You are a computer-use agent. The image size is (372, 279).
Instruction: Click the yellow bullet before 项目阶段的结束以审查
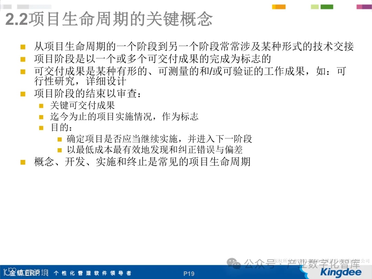23,93
